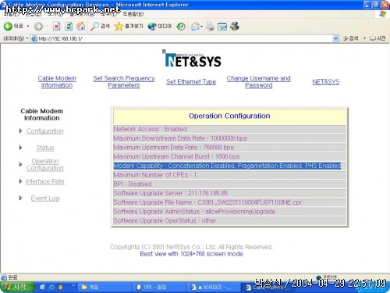Click the grey Forward arrow button
Image resolution: width=390 pixels, height=293 pixels.
pos(38,27)
